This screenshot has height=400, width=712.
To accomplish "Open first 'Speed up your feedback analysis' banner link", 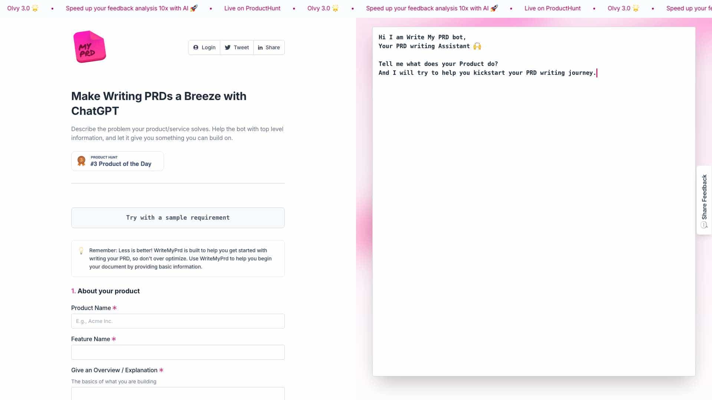I will tap(132, 8).
